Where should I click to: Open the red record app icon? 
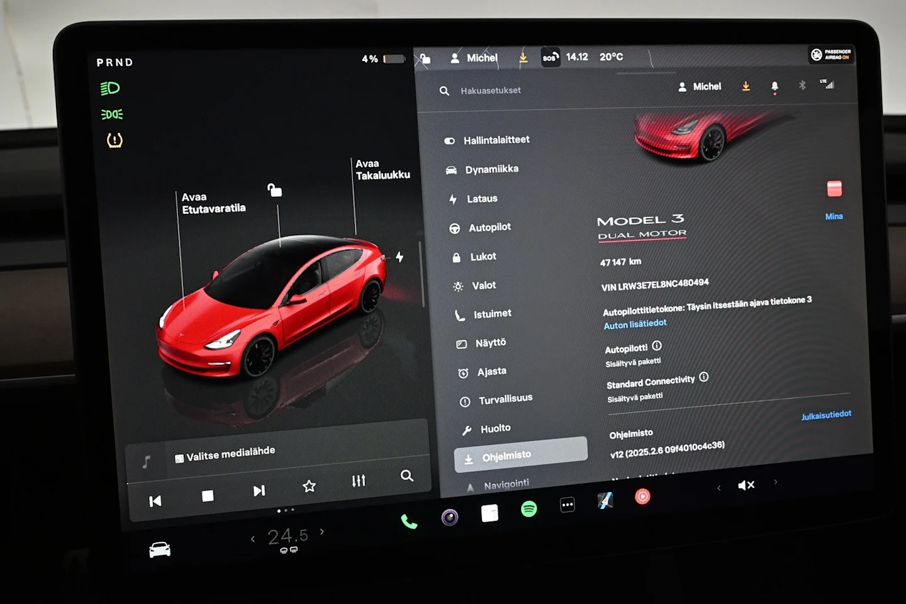(642, 496)
